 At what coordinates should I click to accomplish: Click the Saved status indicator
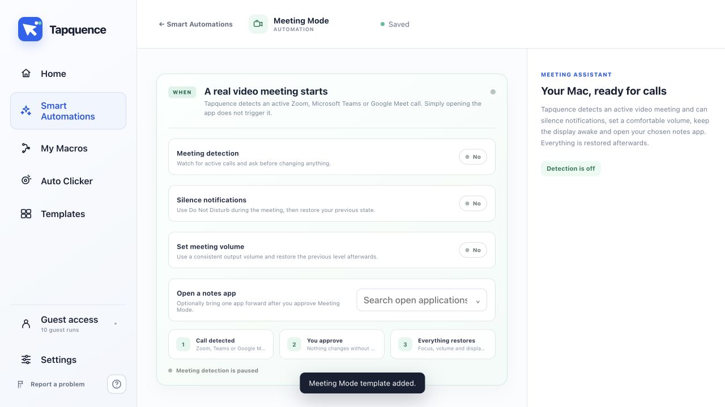(395, 24)
